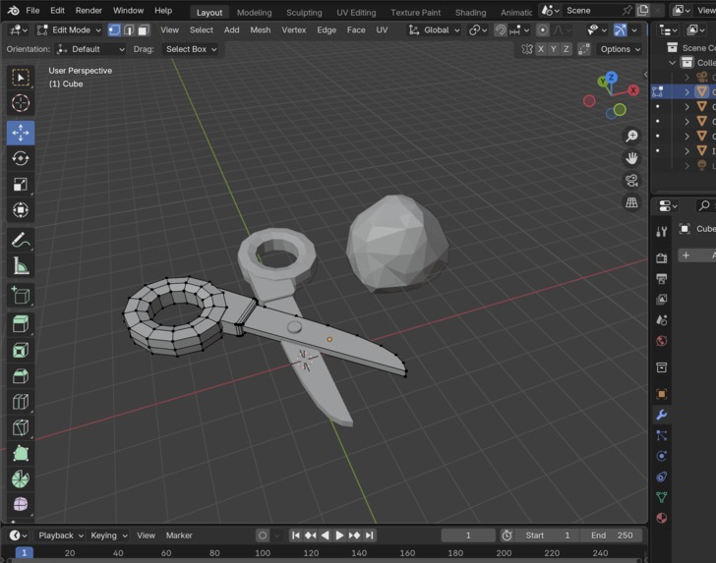Click the add modifier plus button

pos(686,255)
